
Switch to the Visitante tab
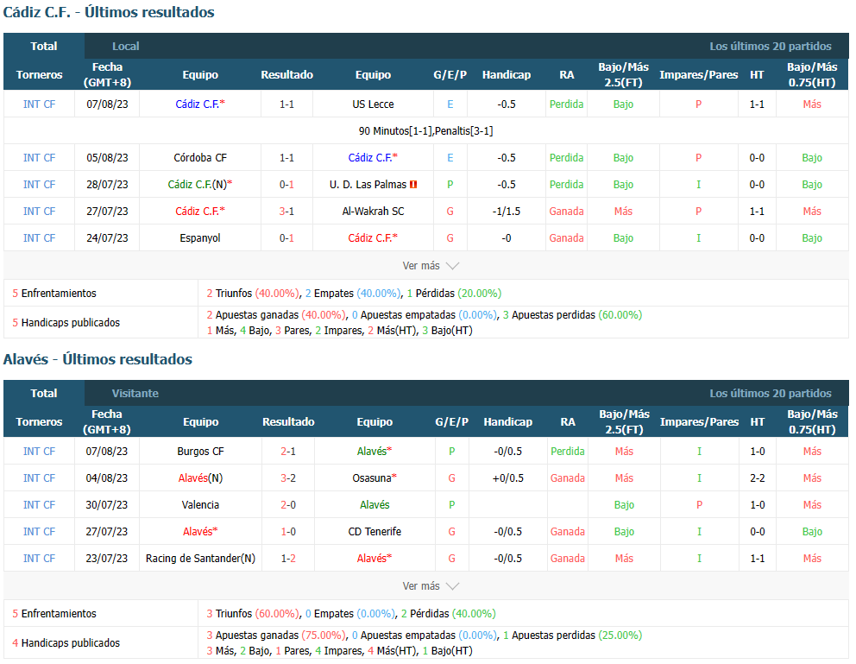(135, 393)
